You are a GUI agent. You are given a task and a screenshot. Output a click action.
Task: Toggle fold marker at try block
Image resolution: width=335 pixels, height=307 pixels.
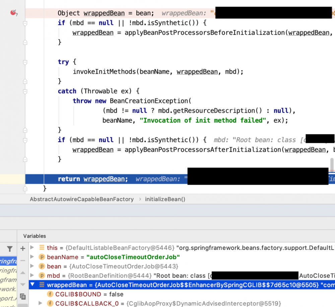(25, 62)
